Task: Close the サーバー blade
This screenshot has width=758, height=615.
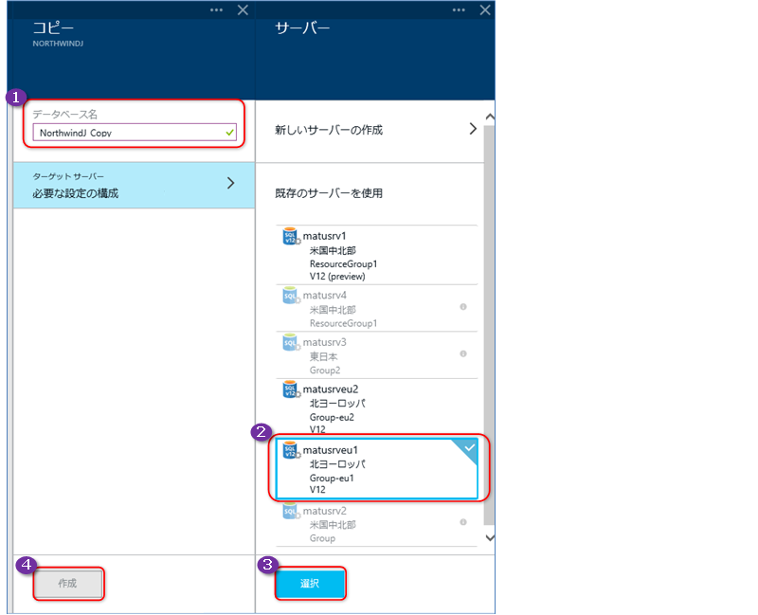Action: (x=485, y=10)
